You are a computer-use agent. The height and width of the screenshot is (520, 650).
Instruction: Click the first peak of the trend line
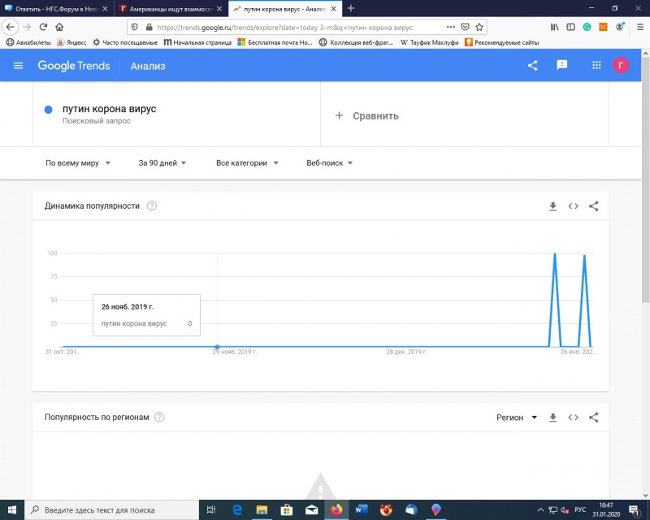(555, 253)
